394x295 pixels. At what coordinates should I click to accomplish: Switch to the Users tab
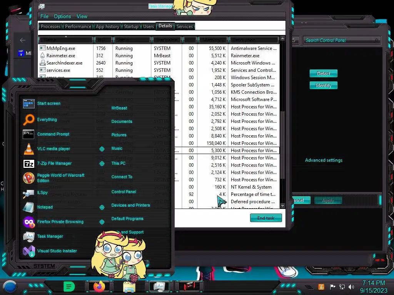point(149,27)
